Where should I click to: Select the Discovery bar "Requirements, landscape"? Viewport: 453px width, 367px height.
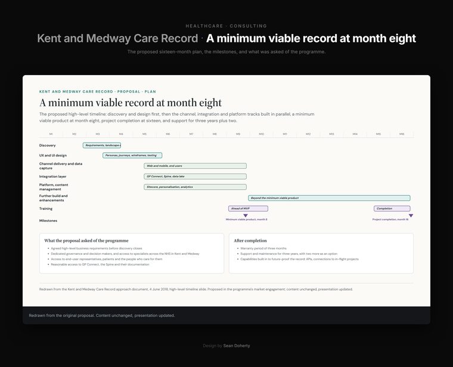[102, 145]
